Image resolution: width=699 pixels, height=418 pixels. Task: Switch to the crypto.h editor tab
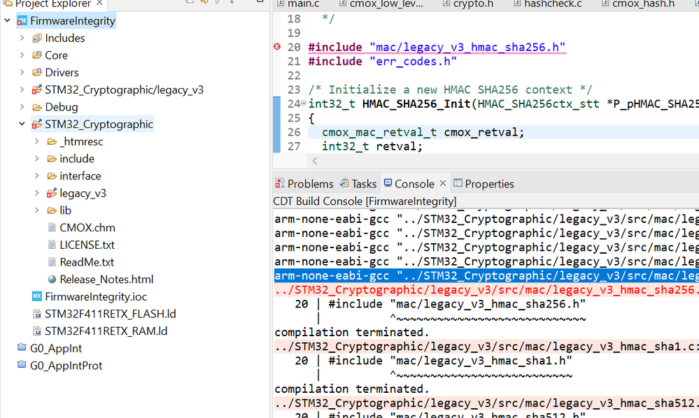467,4
